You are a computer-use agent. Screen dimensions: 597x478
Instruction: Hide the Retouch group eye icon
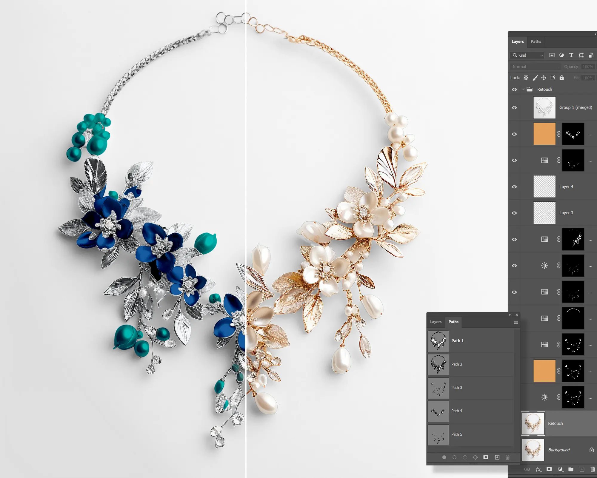point(514,90)
